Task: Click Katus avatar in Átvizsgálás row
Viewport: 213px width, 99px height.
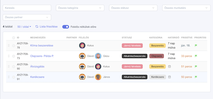Action: coord(98,66)
